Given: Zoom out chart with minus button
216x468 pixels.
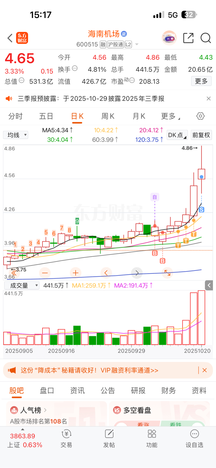Looking at the screenshot, I should 45,273.
